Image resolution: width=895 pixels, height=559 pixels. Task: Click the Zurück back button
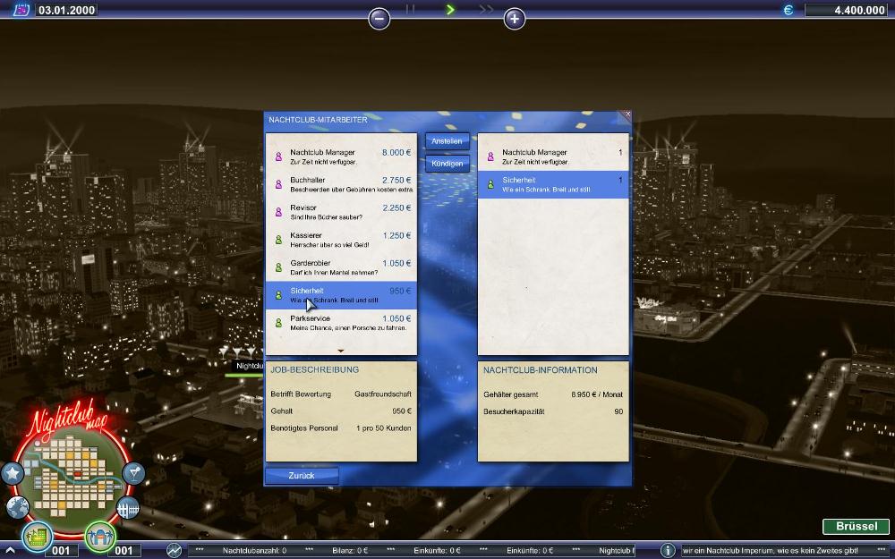pos(302,475)
